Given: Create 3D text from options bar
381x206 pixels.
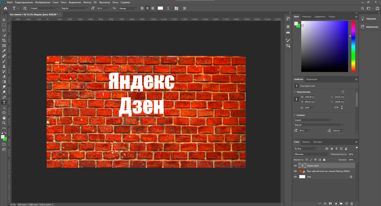Looking at the screenshot, I should coord(184,8).
